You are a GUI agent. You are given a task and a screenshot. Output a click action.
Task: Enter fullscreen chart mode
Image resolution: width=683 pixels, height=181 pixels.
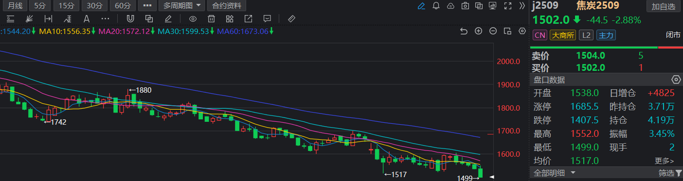(x=508, y=6)
